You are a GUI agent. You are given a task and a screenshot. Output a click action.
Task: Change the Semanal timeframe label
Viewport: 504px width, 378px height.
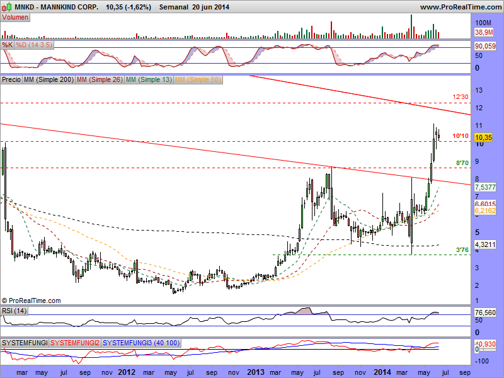click(x=174, y=7)
